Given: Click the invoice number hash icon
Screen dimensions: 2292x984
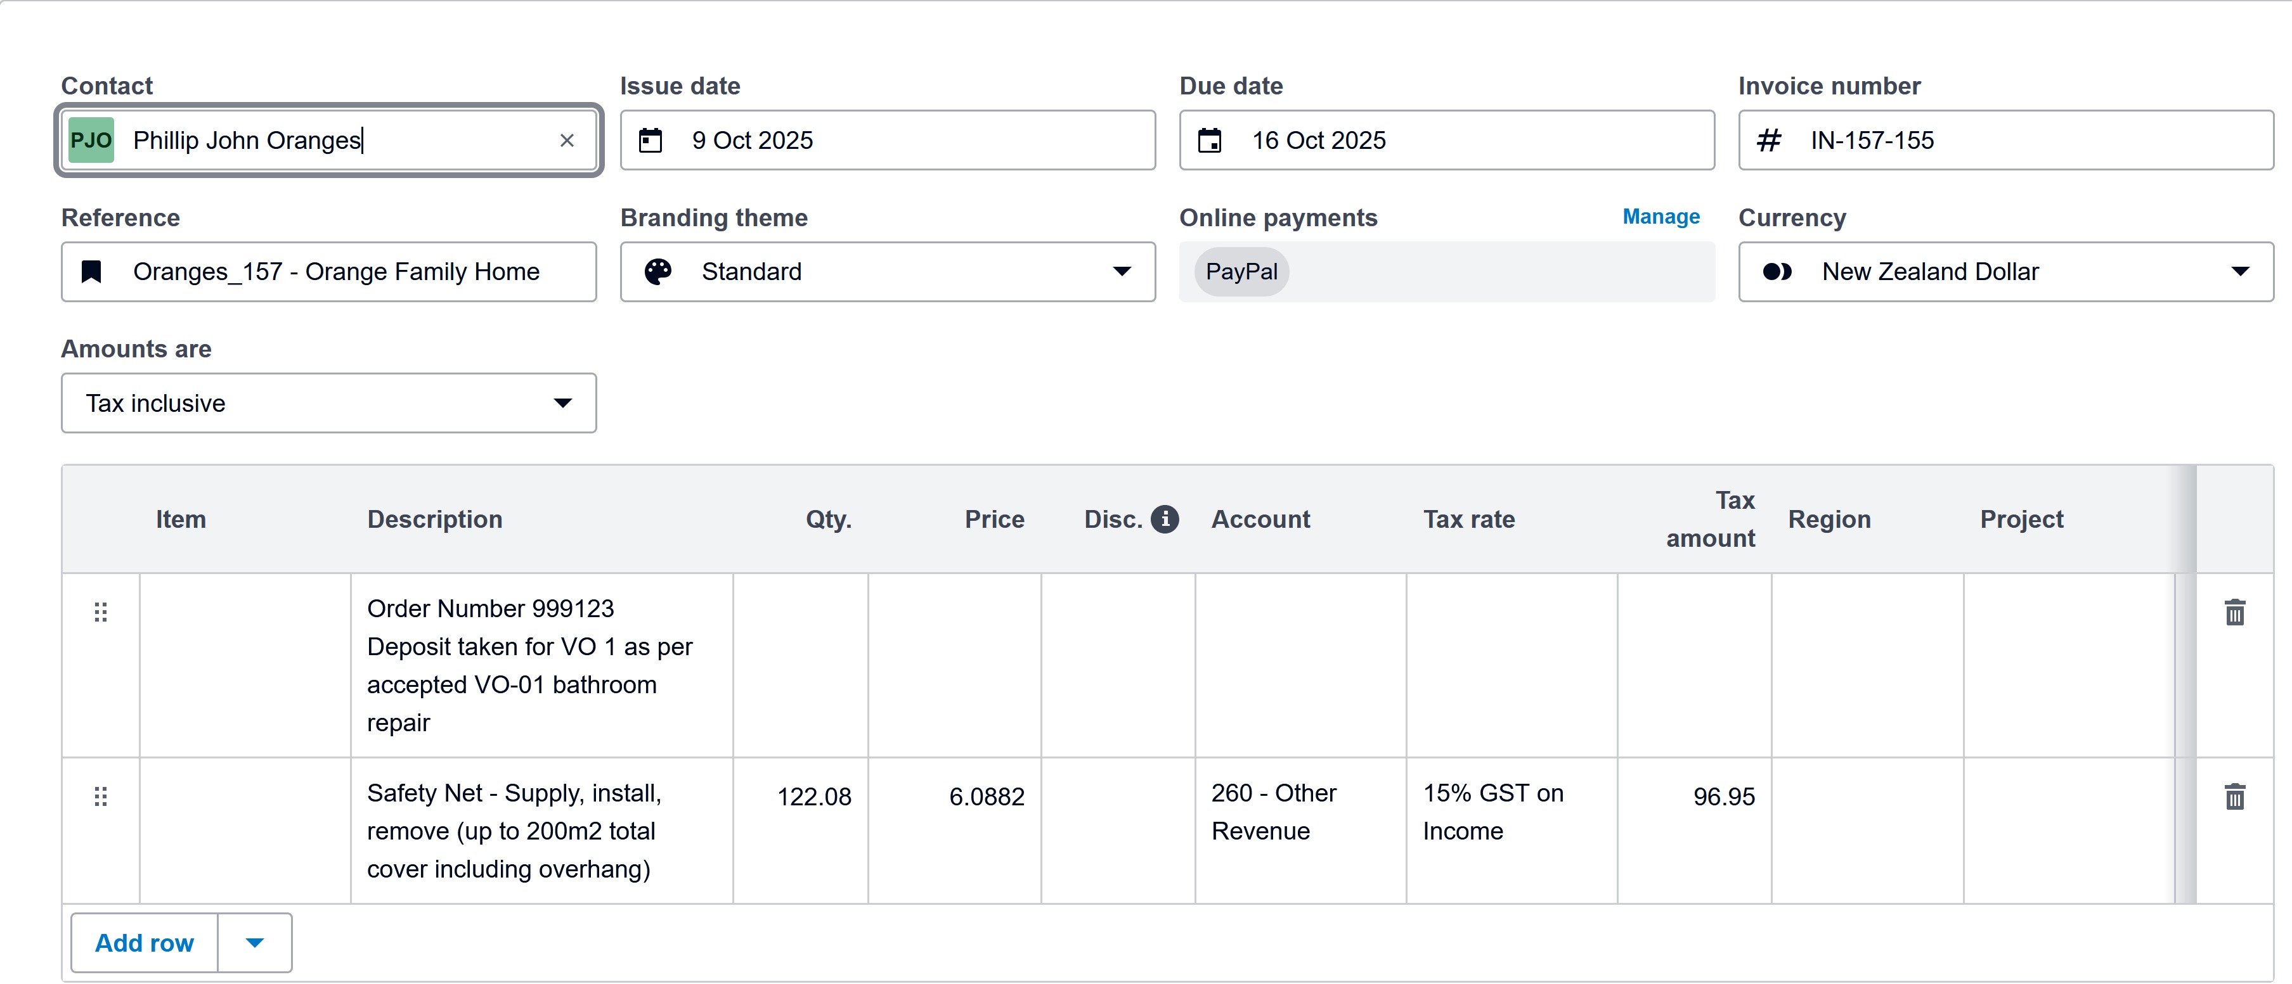Looking at the screenshot, I should 1769,141.
